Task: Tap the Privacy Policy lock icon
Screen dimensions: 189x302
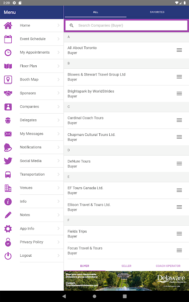Action: [8, 242]
